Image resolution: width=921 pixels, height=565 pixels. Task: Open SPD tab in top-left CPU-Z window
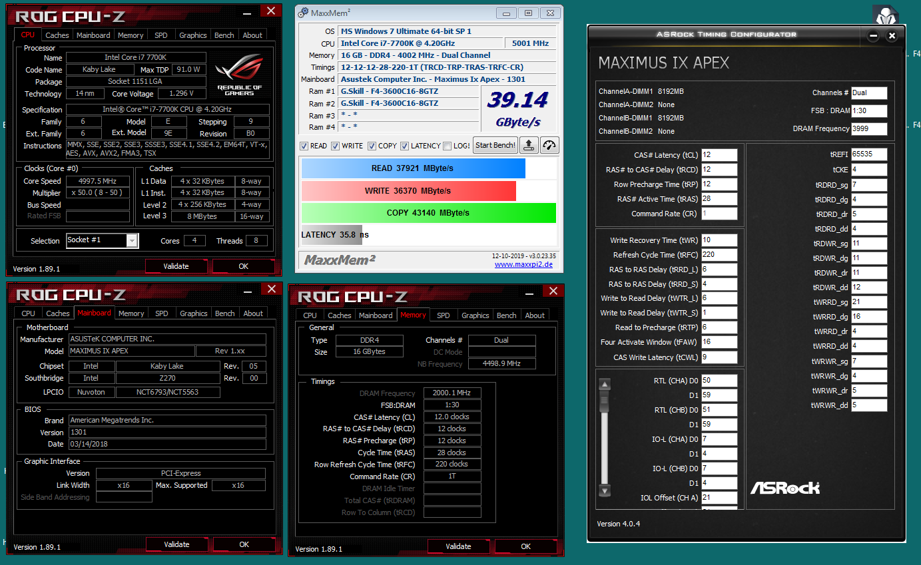pyautogui.click(x=161, y=35)
